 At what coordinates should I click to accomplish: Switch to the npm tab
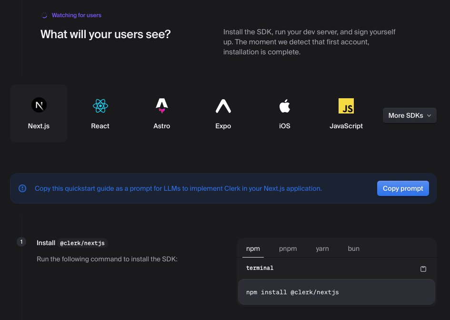point(253,248)
